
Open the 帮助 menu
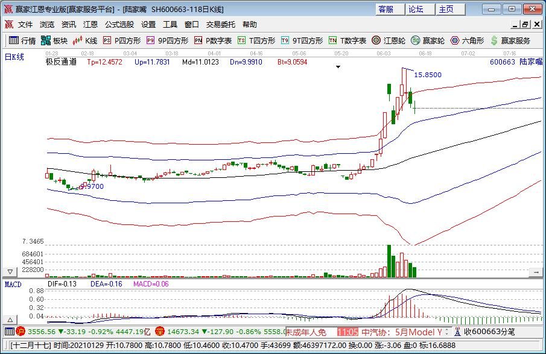pos(249,24)
